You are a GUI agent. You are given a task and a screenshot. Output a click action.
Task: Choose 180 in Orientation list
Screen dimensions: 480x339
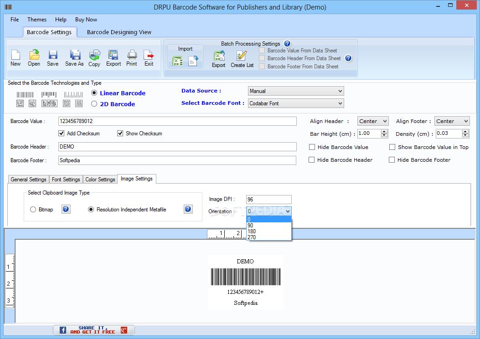click(x=269, y=231)
